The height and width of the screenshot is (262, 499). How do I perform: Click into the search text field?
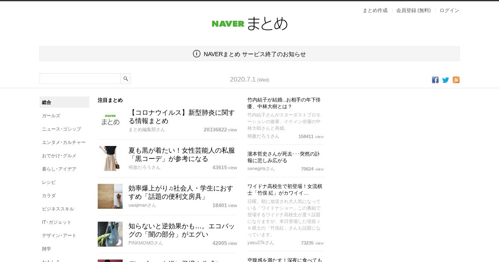click(x=80, y=79)
